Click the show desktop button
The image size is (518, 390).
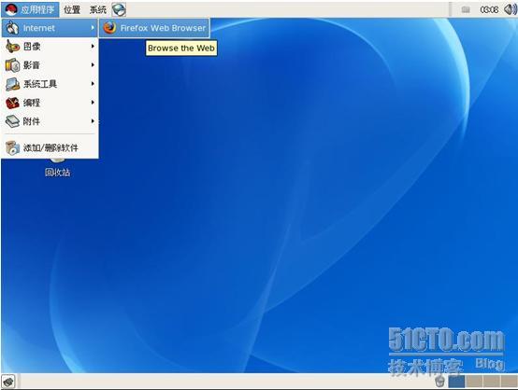point(7,383)
